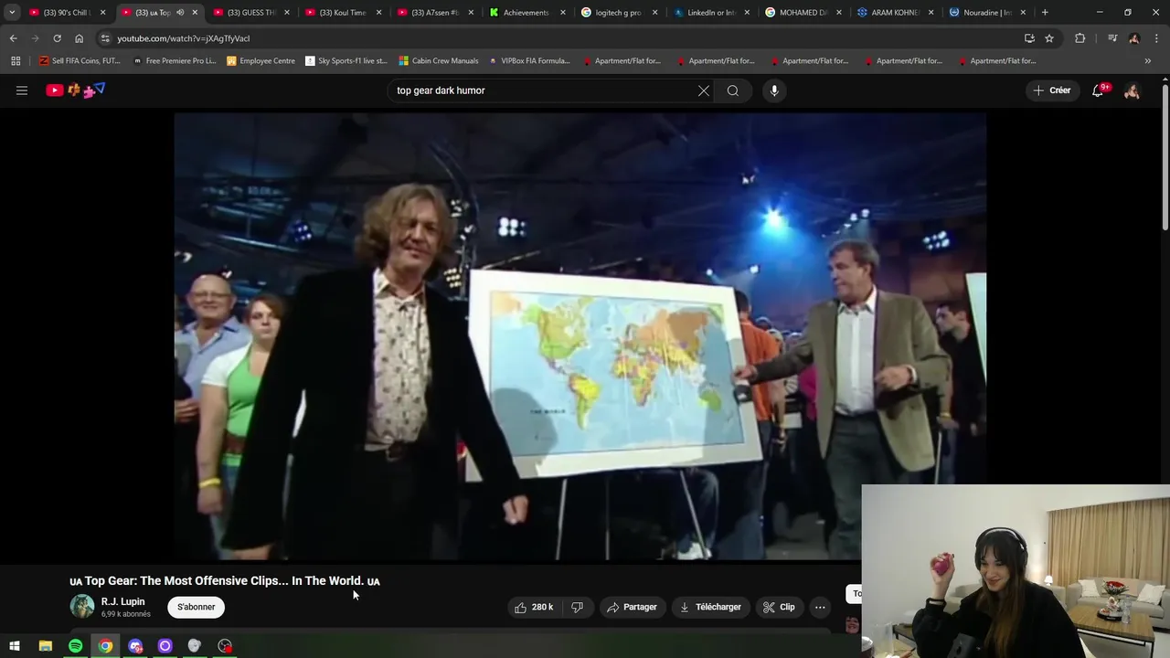Open tab search dropdown arrow
The height and width of the screenshot is (658, 1170).
click(x=12, y=12)
